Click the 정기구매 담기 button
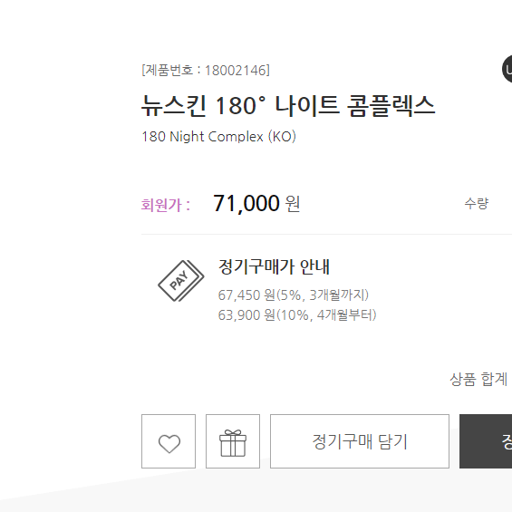512x512 pixels. coord(360,441)
